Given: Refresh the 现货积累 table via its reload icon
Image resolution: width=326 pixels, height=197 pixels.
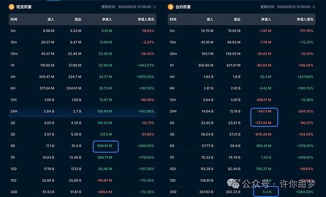Looking at the screenshot, I should tap(154, 7).
